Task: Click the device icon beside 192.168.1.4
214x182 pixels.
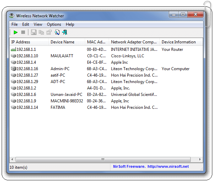Action: (x=14, y=62)
